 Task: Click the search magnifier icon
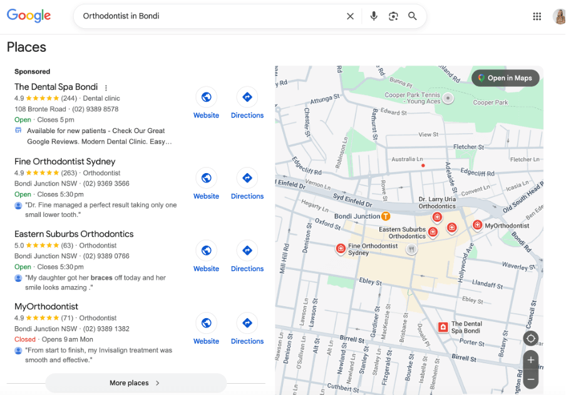[x=412, y=16]
